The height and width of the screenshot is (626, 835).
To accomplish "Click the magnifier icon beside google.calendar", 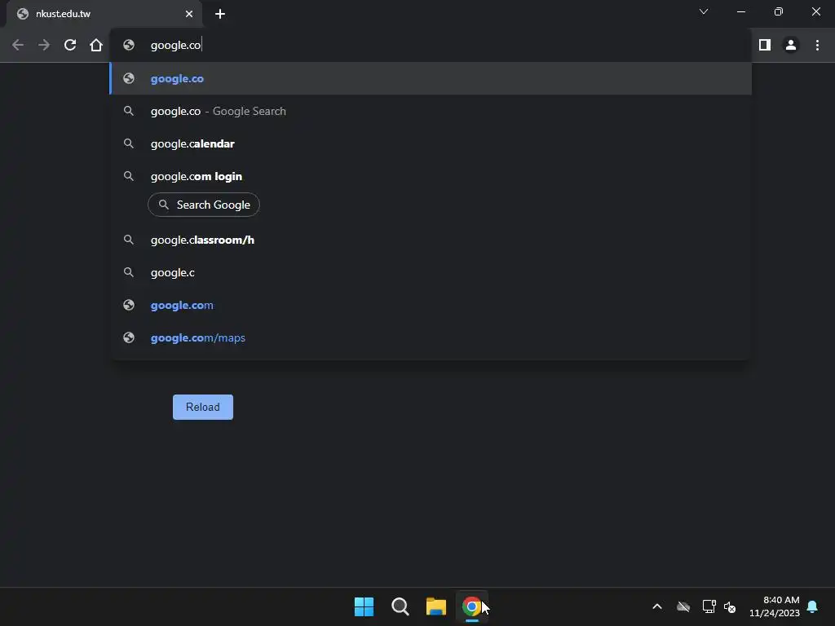I will [x=128, y=143].
